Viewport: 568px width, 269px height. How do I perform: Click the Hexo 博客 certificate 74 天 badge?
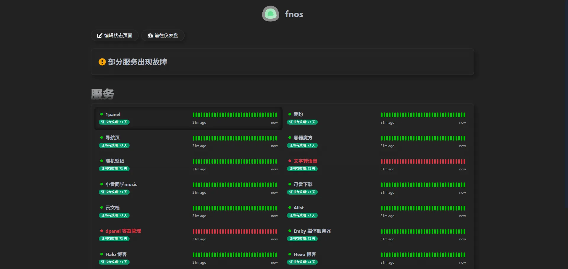click(x=302, y=262)
